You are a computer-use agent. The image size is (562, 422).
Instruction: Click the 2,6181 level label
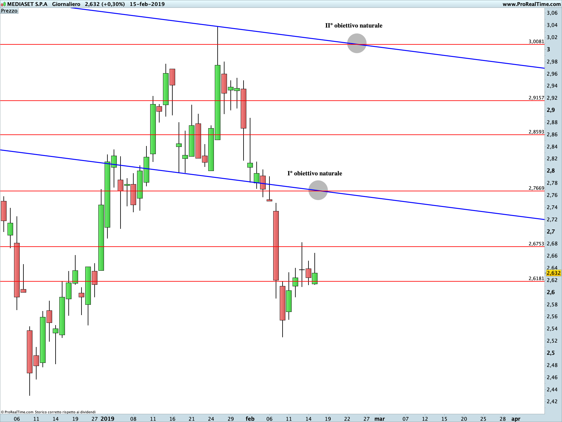[x=536, y=278]
